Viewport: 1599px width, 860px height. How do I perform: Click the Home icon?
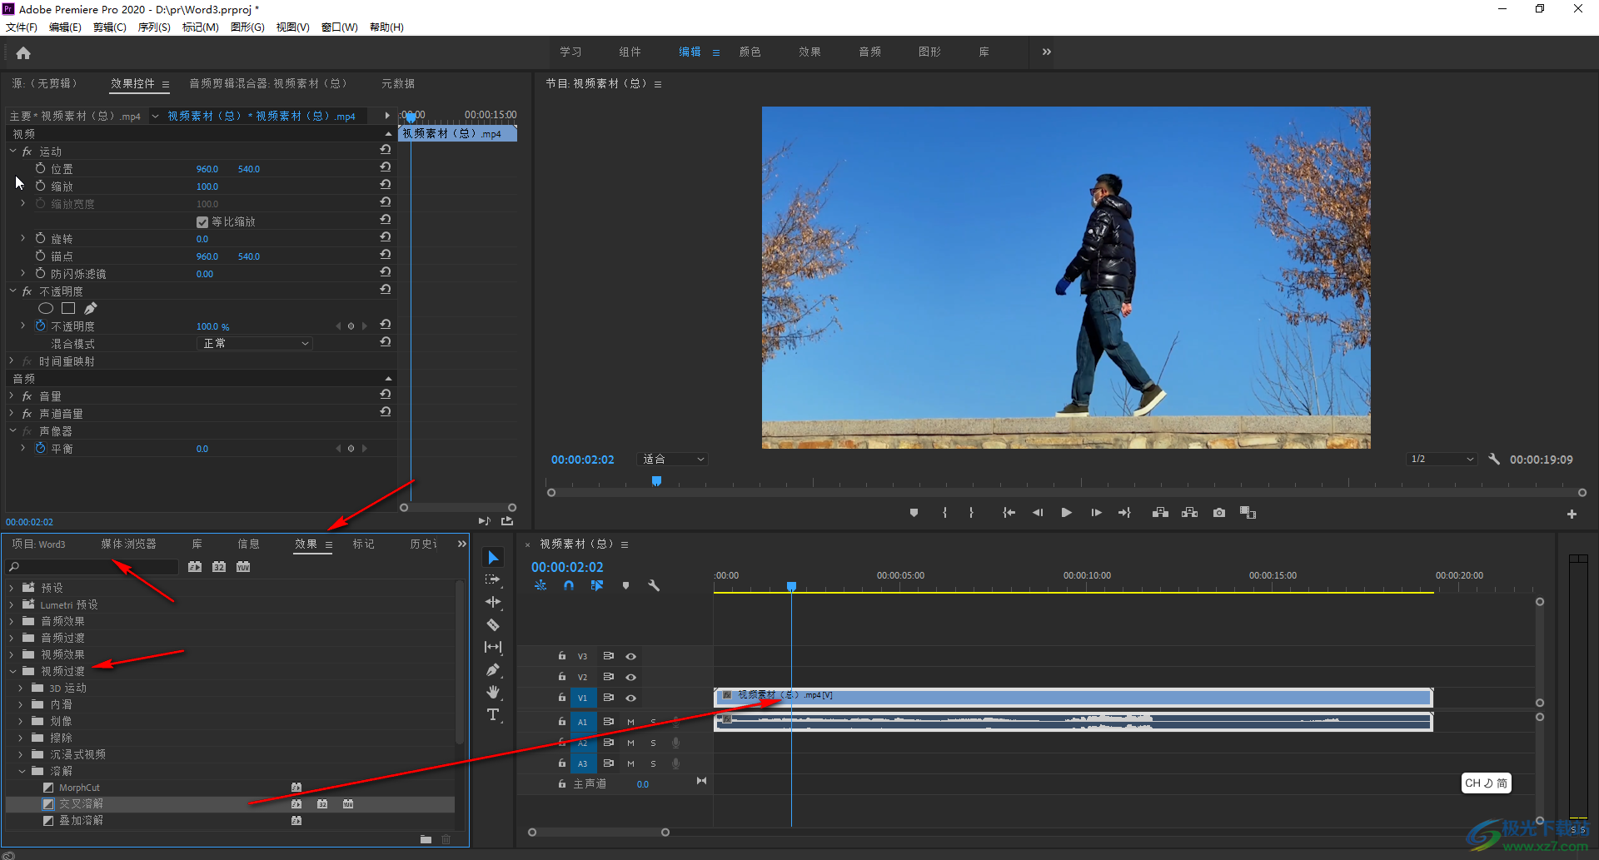[x=23, y=53]
